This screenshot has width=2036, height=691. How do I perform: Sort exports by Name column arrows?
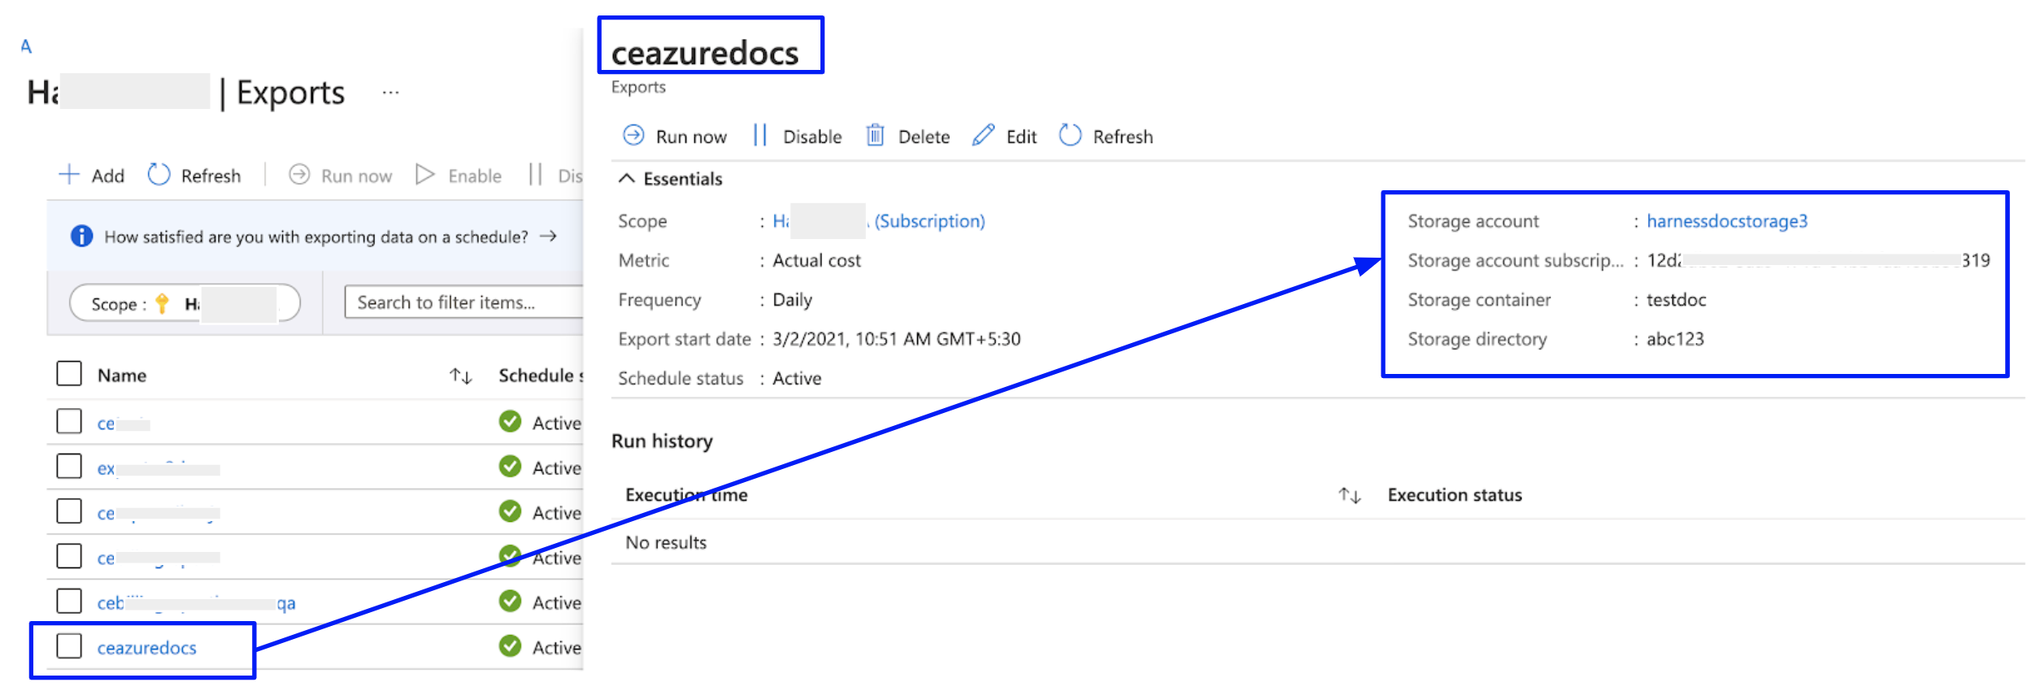(461, 376)
